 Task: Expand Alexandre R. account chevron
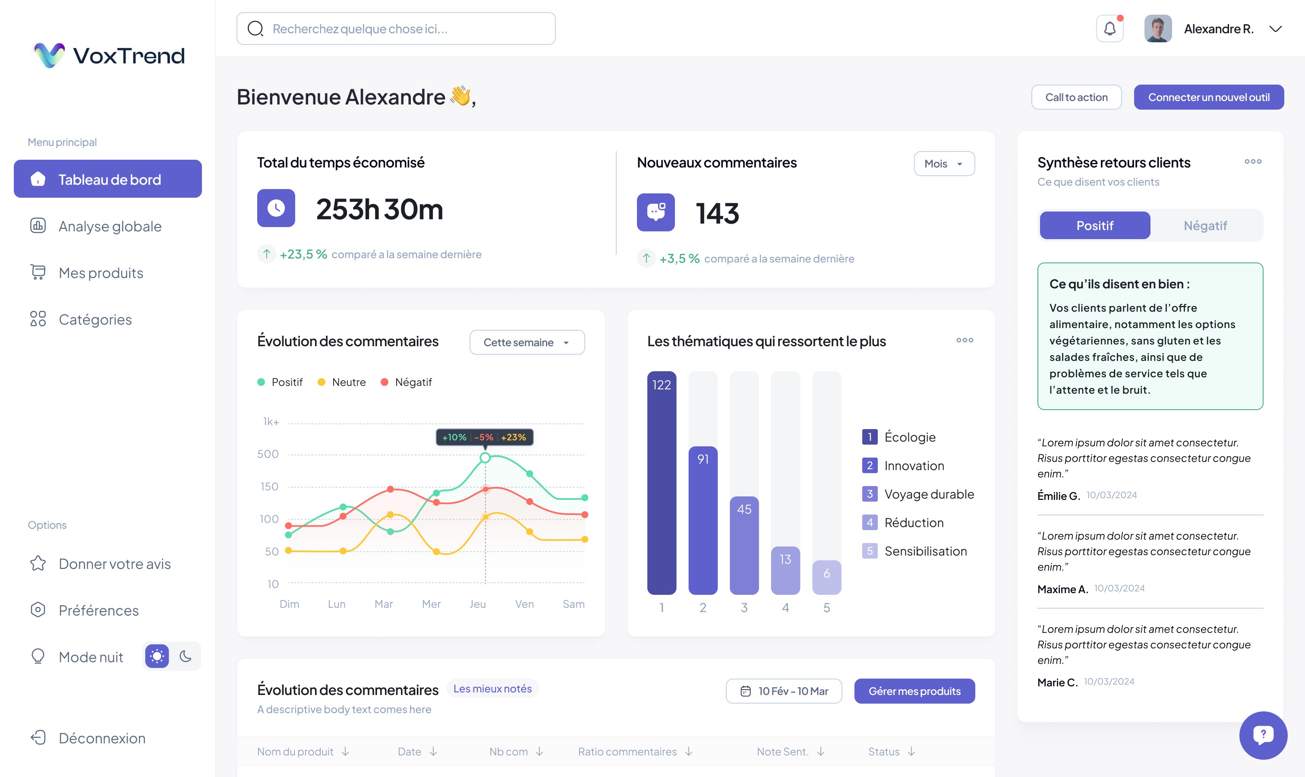1275,29
